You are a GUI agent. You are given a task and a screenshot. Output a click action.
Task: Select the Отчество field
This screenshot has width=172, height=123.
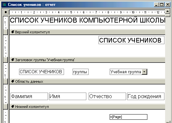[107, 96]
